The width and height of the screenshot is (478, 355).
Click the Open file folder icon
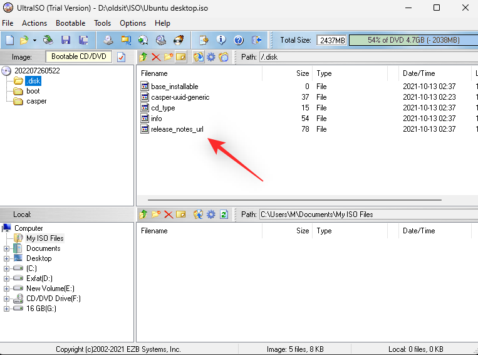pyautogui.click(x=24, y=40)
